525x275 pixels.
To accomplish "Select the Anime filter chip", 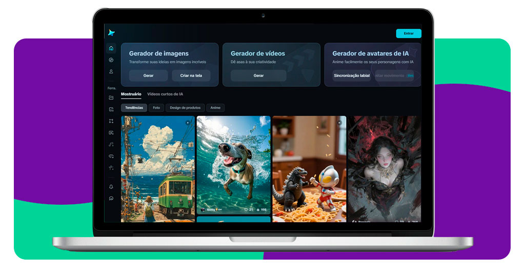I will coord(215,108).
